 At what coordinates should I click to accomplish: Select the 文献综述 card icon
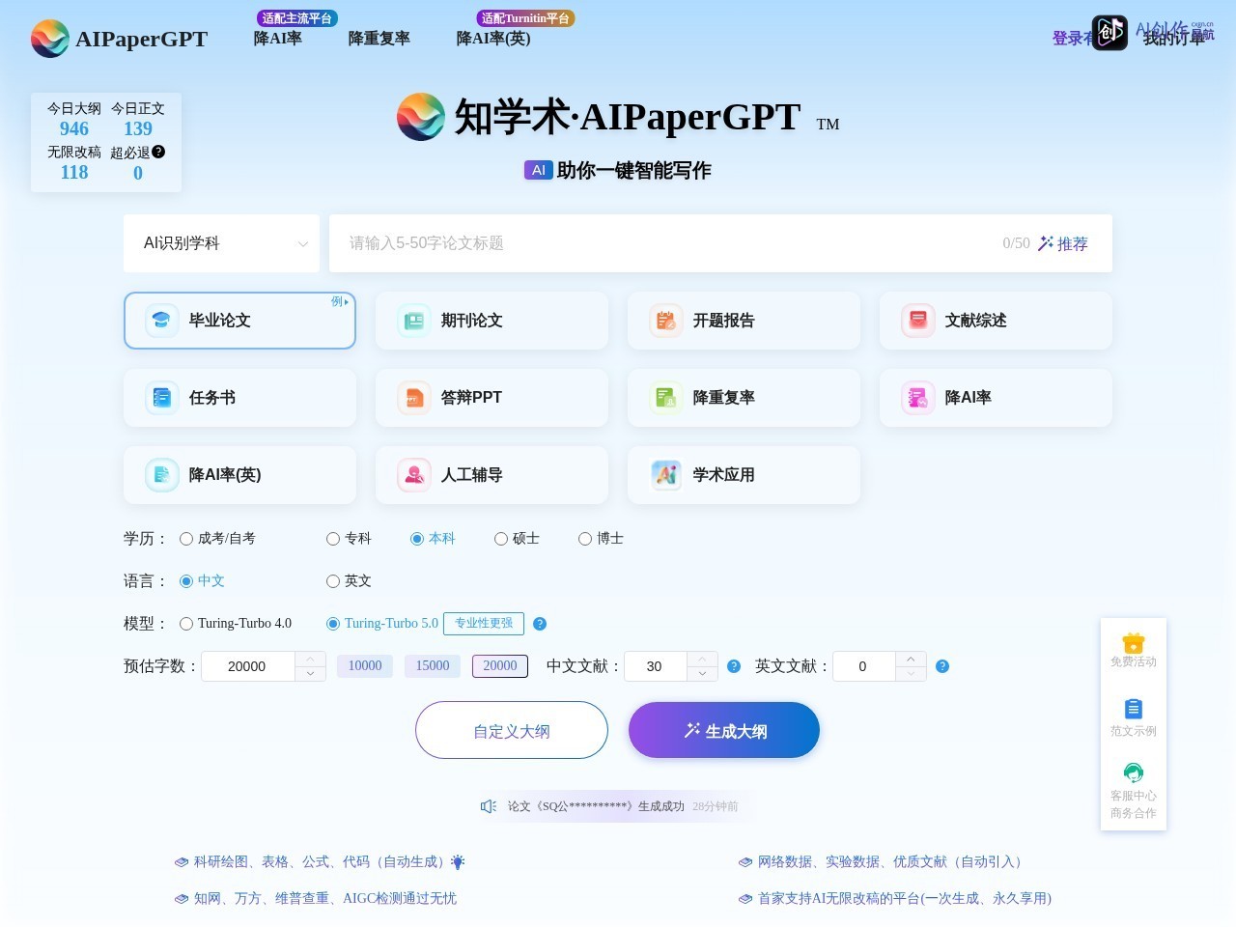917,320
